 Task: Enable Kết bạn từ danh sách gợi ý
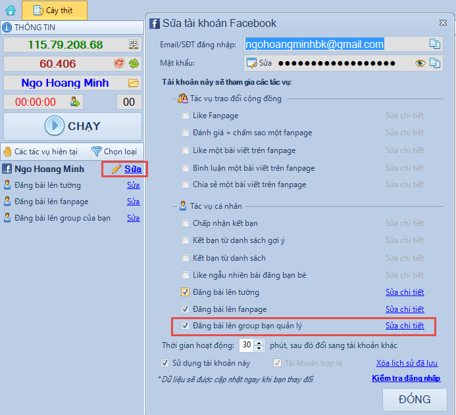[x=185, y=240]
